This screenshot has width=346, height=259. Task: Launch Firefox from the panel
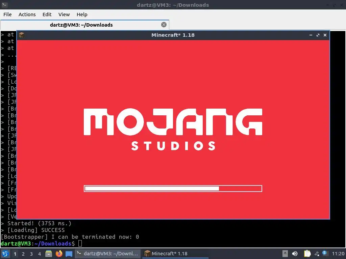click(59, 254)
